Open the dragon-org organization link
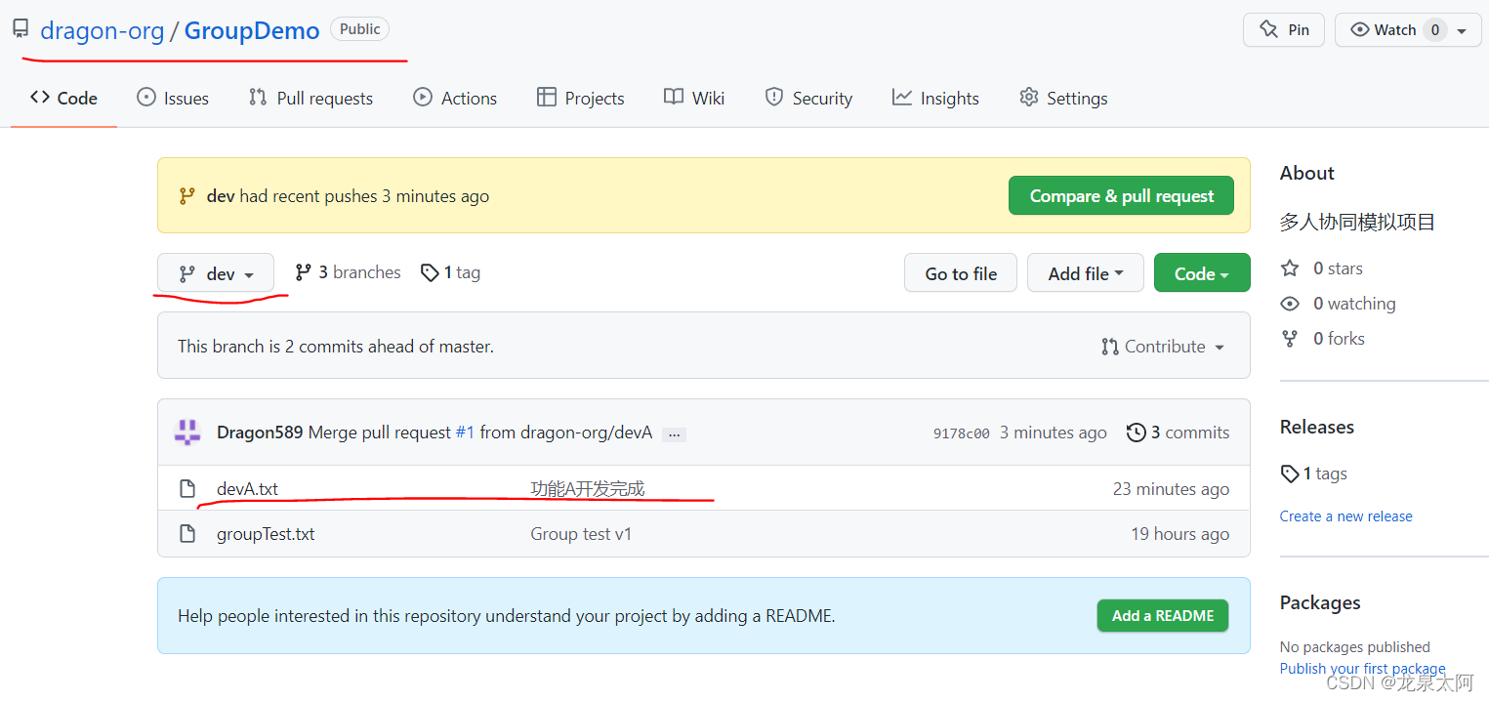The image size is (1489, 701). 103,30
